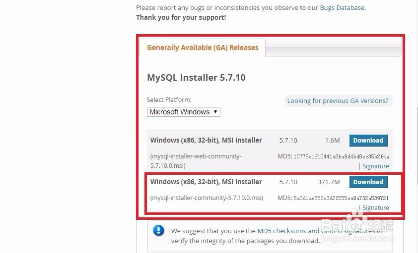This screenshot has height=253, width=418.
Task: Click MSI Installer title in the 1.6M row
Action: point(206,140)
